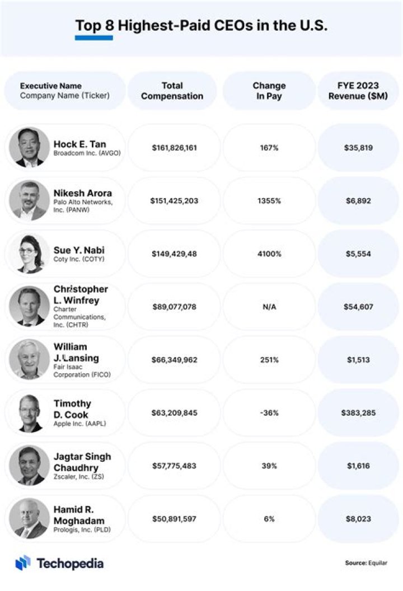Click the Techopedia logo icon
The height and width of the screenshot is (591, 403).
(22, 562)
